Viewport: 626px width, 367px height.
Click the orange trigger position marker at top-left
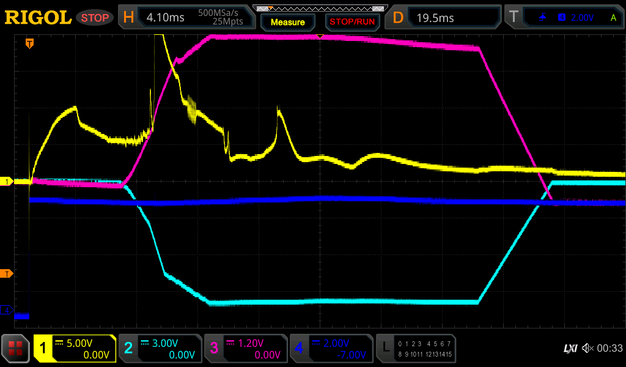tap(29, 43)
